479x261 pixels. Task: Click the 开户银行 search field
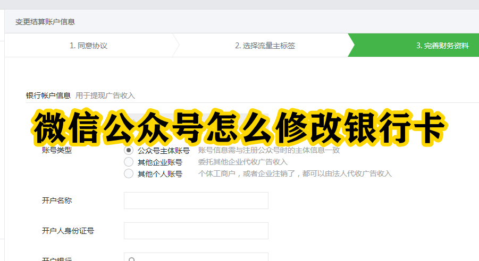click(x=196, y=257)
